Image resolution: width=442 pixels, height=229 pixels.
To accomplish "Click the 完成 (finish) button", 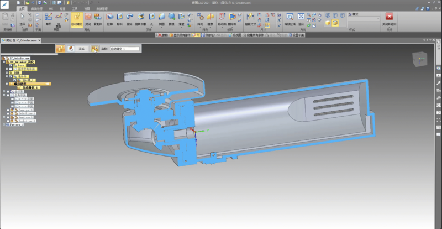I will 82,49.
